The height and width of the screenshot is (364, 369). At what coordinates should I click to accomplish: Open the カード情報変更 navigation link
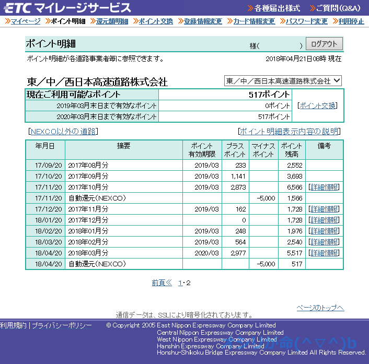point(254,21)
